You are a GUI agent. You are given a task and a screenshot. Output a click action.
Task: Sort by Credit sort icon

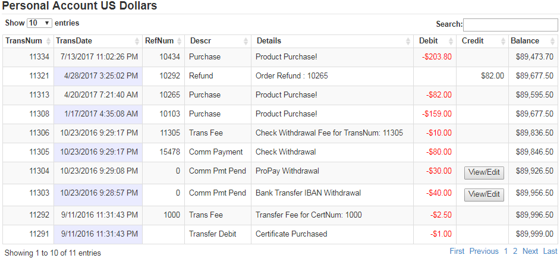(x=504, y=42)
